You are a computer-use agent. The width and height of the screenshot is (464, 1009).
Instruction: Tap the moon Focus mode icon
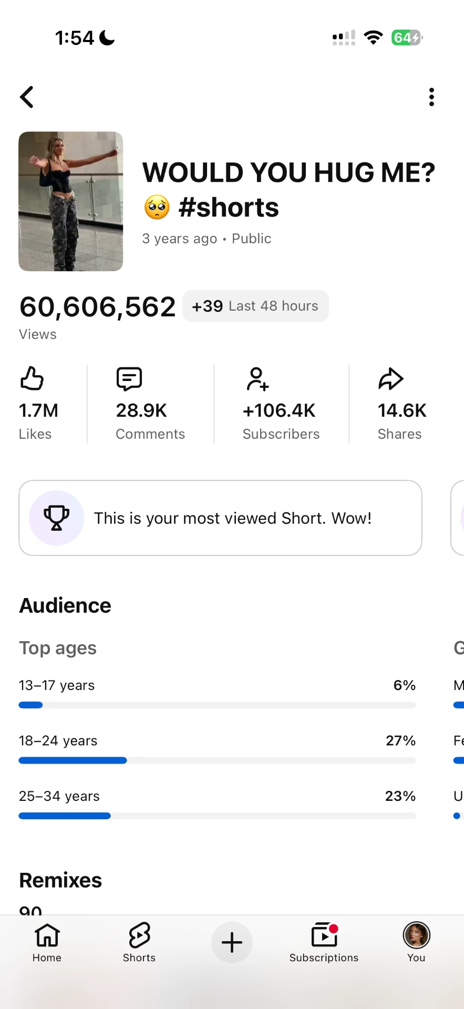(x=107, y=38)
